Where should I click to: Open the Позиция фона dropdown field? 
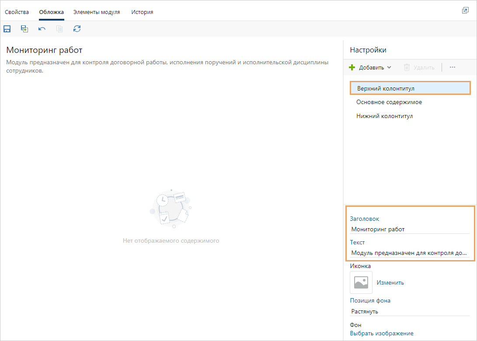point(409,311)
